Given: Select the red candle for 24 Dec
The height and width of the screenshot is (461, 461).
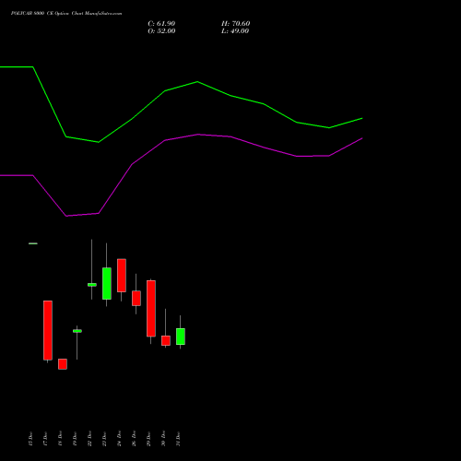Looking at the screenshot, I should tap(122, 276).
